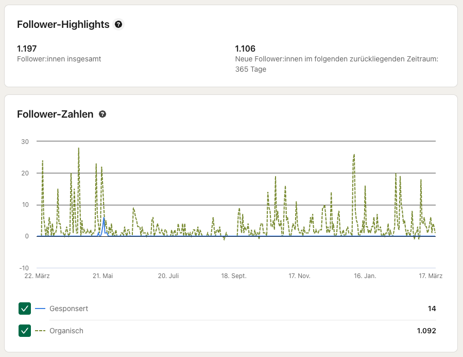Viewport: 463px width, 357px height.
Task: Click the question mark beside Follower-Highlights title
Action: point(118,24)
